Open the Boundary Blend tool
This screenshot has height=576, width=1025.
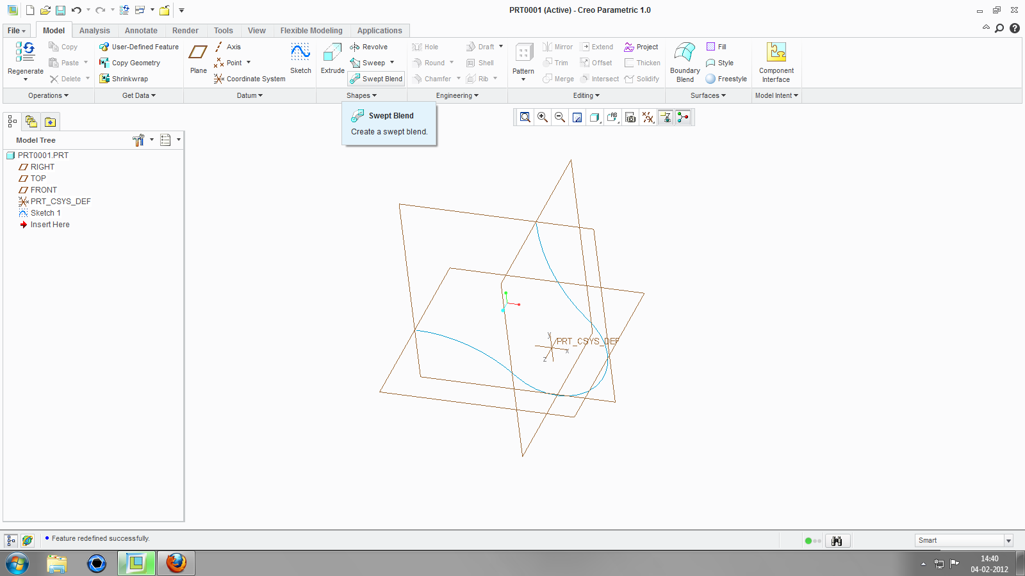pyautogui.click(x=685, y=62)
